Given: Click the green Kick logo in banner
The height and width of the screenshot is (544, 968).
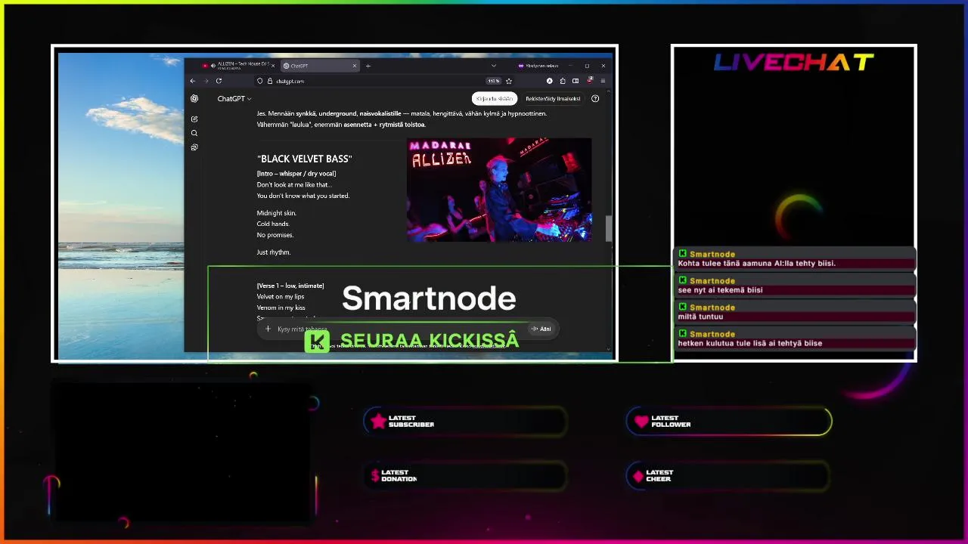Looking at the screenshot, I should coord(317,342).
